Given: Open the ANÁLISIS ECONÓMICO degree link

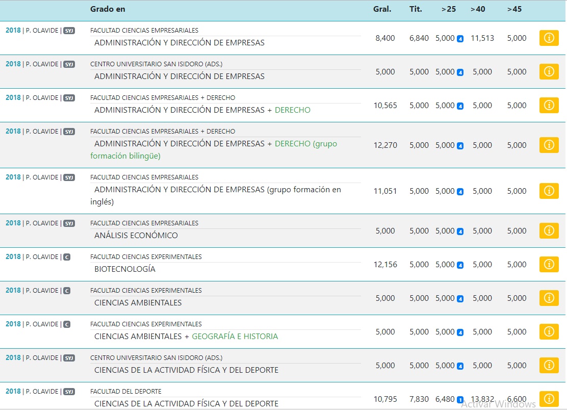Looking at the screenshot, I should (136, 236).
